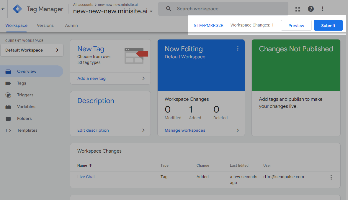Screen dimensions: 348x200
Task: Open the Now Editing card options menu
Action: click(x=238, y=48)
